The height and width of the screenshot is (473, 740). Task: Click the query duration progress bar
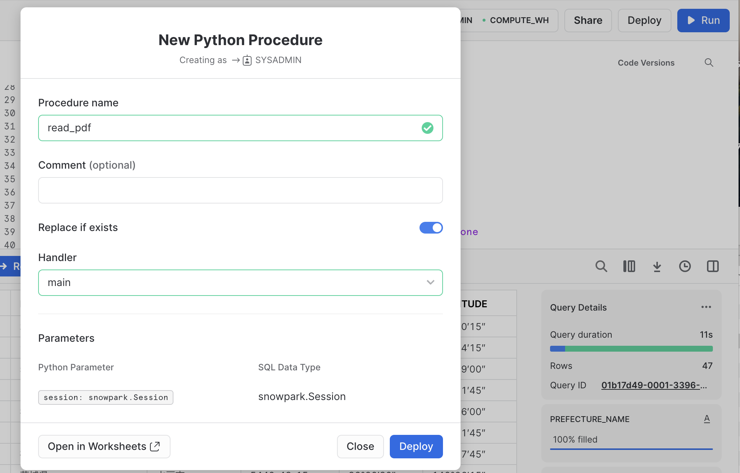point(631,349)
